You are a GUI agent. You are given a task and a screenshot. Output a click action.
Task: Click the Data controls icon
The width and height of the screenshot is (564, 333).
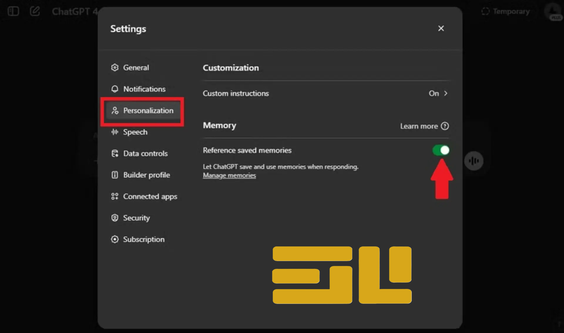point(115,153)
